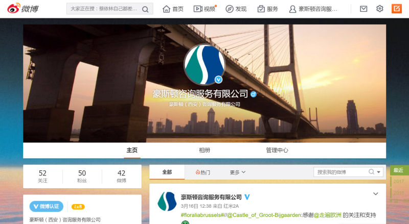Go to 首页 home page
409x224 pixels.
coord(173,9)
